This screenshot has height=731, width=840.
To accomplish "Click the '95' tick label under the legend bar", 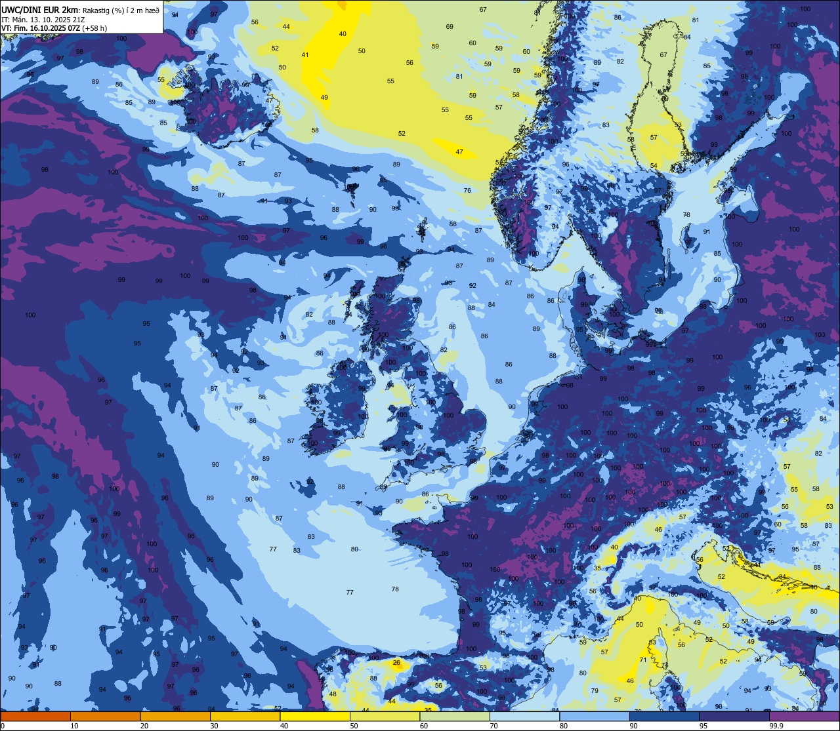I will 703,725.
